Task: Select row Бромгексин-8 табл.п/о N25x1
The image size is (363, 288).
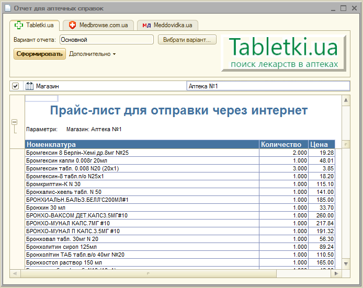Action: 180,176
